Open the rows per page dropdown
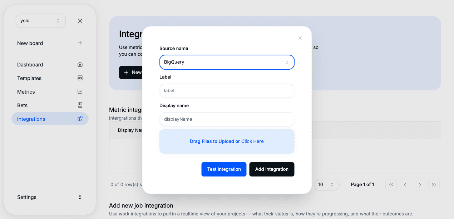Image resolution: width=454 pixels, height=219 pixels. tap(326, 185)
